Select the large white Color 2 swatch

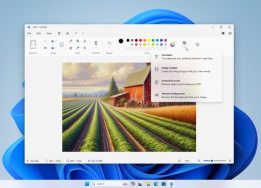coord(121,48)
